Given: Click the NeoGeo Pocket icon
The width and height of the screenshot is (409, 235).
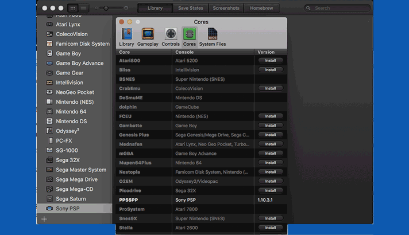Looking at the screenshot, I should pyautogui.click(x=49, y=92).
